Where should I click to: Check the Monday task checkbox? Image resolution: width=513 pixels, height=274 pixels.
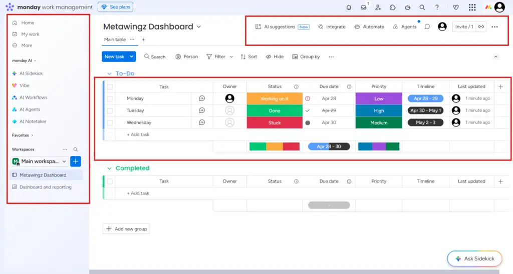point(110,98)
